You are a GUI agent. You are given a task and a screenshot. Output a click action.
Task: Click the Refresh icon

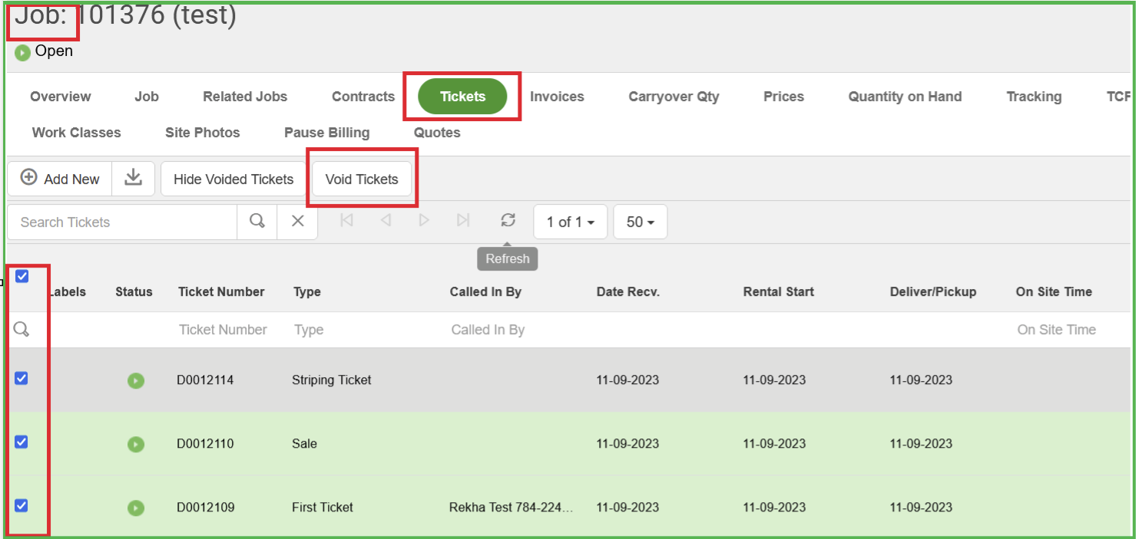point(508,221)
